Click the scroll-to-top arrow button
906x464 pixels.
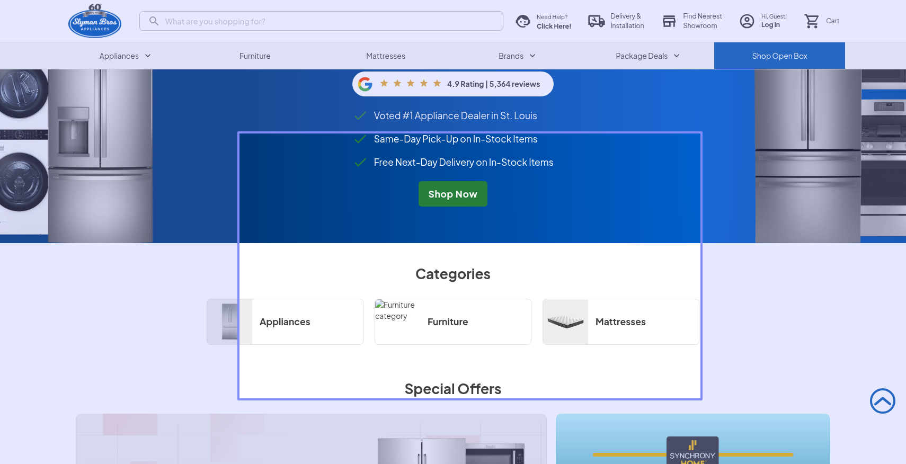tap(882, 401)
